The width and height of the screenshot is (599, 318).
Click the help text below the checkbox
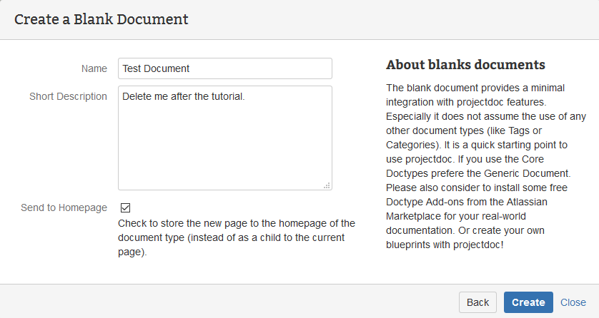pos(236,237)
